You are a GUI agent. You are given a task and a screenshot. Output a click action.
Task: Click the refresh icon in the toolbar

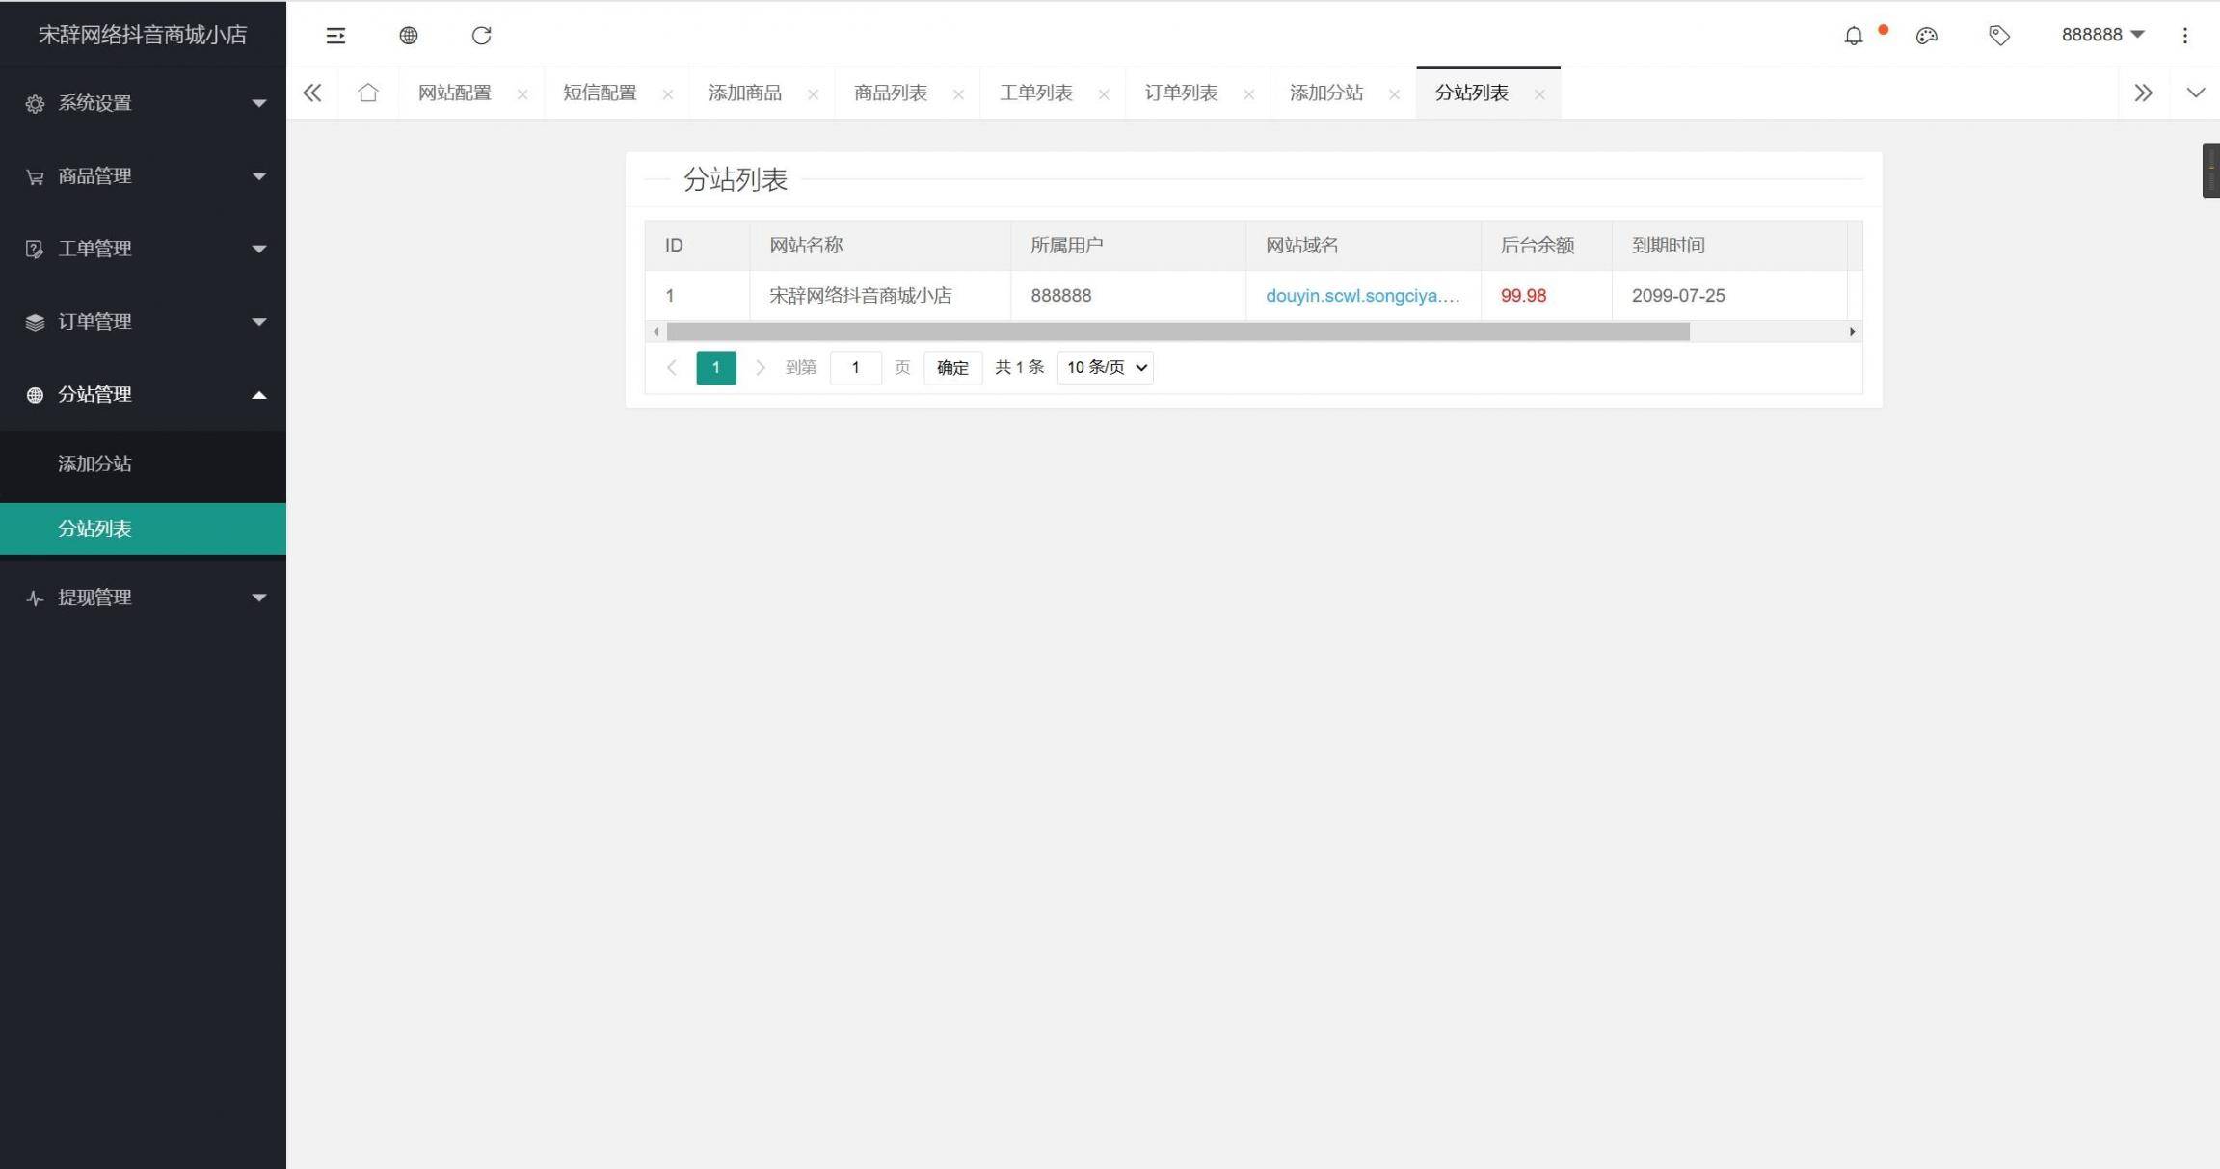pyautogui.click(x=481, y=35)
